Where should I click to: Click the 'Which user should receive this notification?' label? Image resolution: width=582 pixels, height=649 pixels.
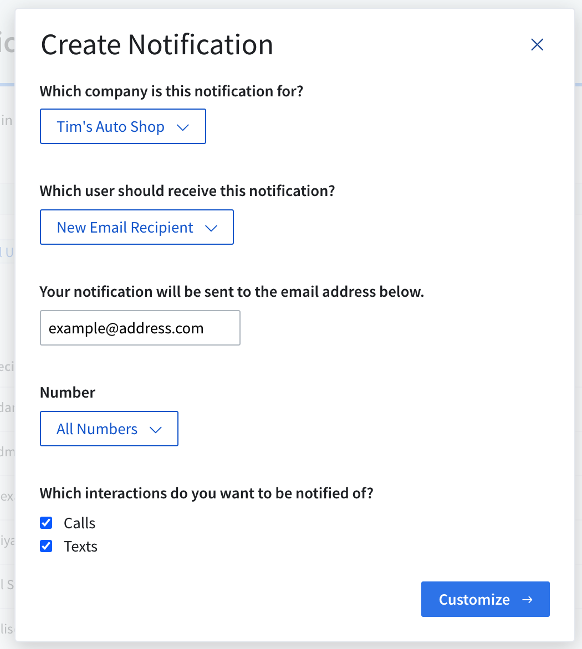pos(187,191)
